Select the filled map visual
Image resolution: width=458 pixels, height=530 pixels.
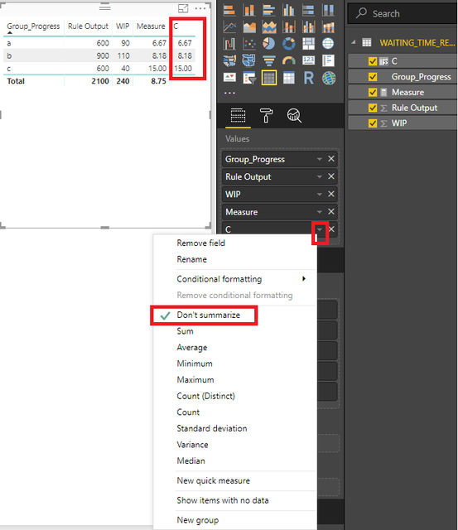(229, 60)
